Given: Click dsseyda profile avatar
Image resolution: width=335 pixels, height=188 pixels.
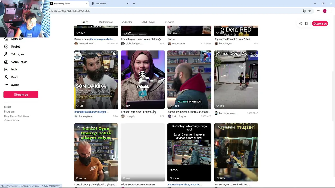Looking at the screenshot, I should click(123, 116).
